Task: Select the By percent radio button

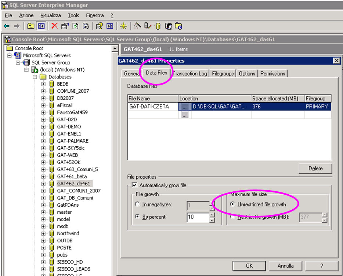Action: pos(137,217)
